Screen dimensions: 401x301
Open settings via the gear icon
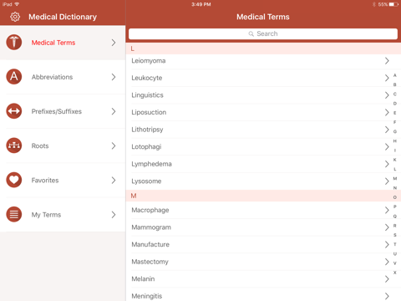click(15, 17)
